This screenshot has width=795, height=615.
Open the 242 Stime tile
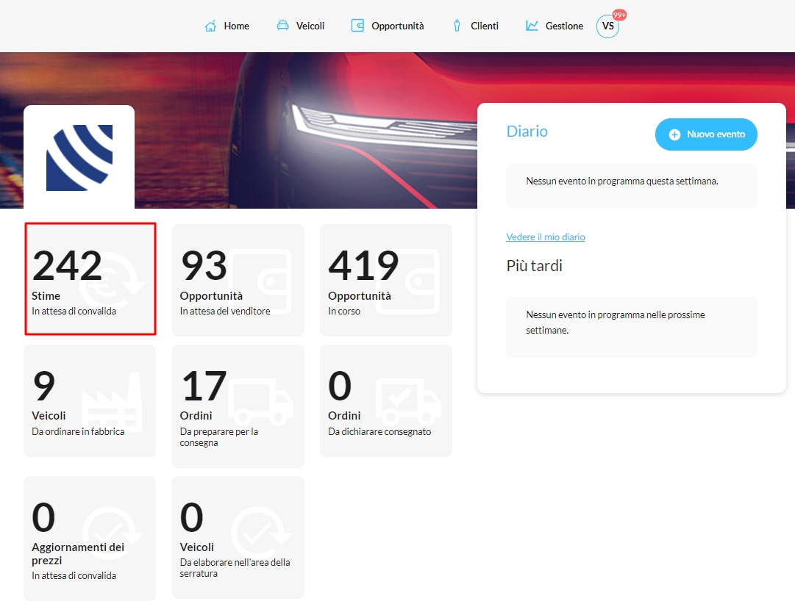(90, 279)
